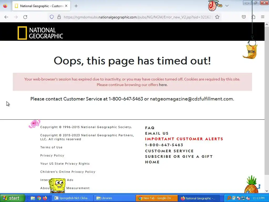This screenshot has width=269, height=202.
Task: Open Children's Online Privacy Policy link
Action: [x=68, y=172]
